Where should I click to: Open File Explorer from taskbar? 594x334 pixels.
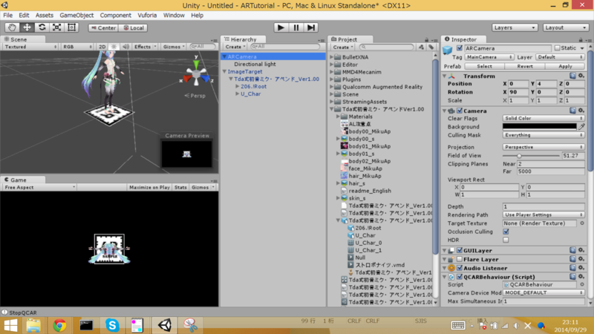tap(33, 325)
